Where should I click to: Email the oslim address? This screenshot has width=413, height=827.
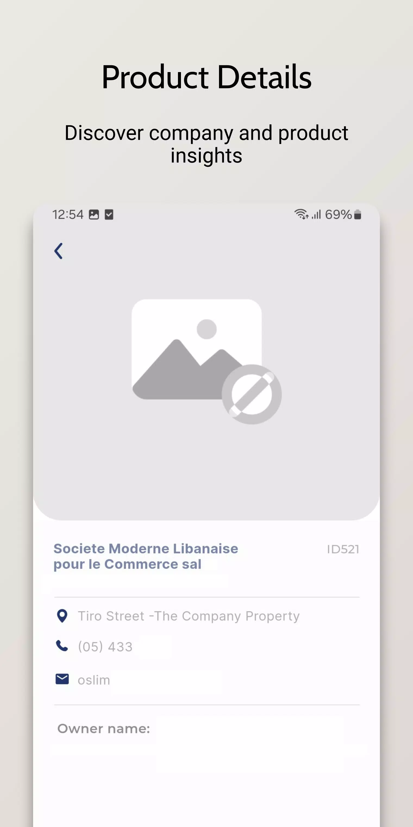tap(94, 680)
